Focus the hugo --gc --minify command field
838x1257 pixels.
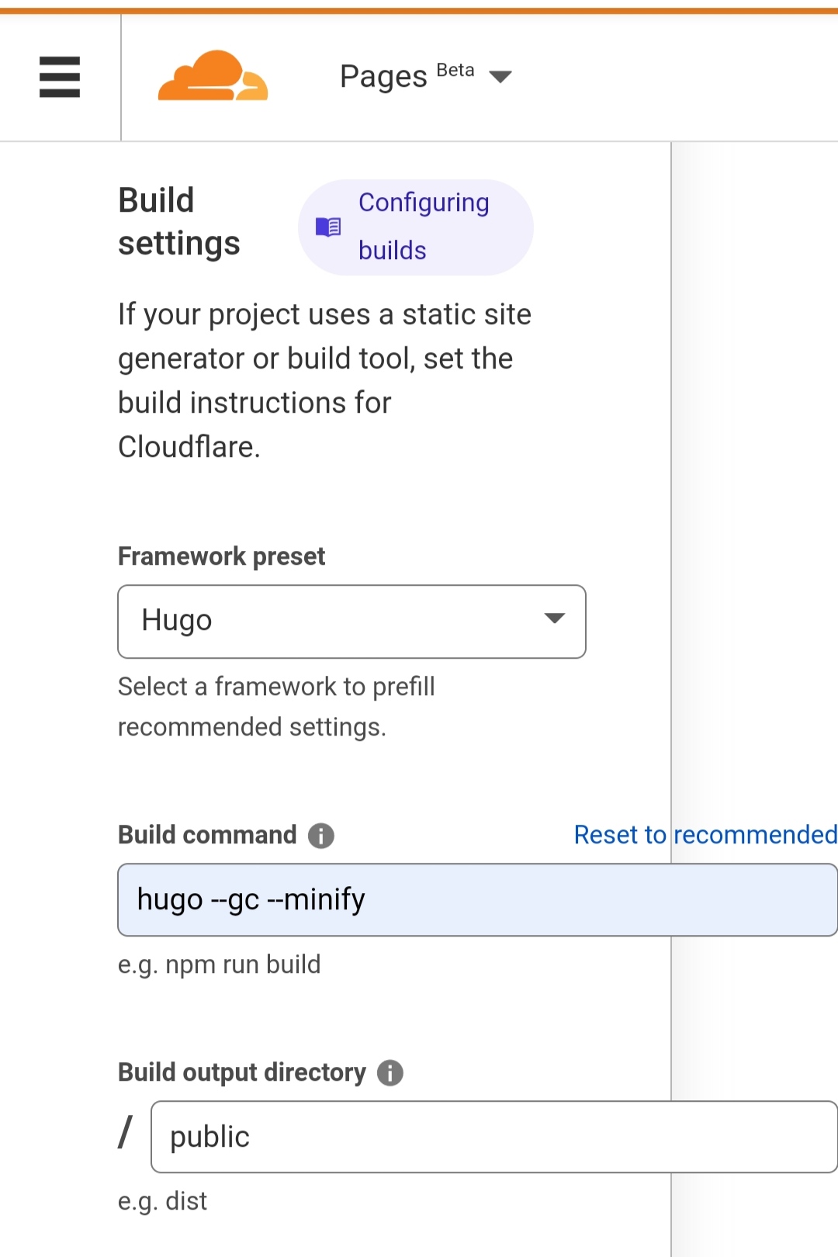tap(476, 900)
